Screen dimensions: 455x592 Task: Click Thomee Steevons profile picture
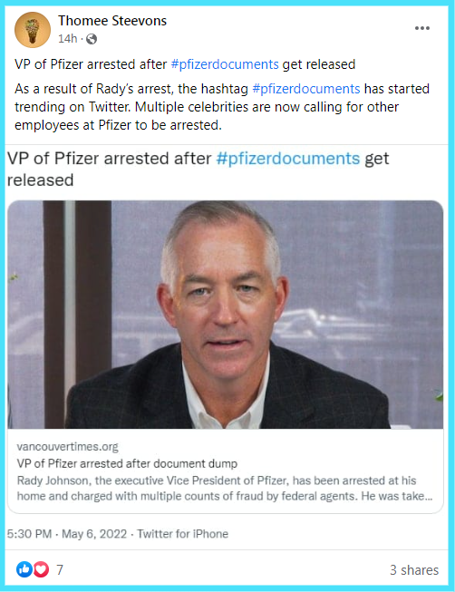pyautogui.click(x=33, y=30)
